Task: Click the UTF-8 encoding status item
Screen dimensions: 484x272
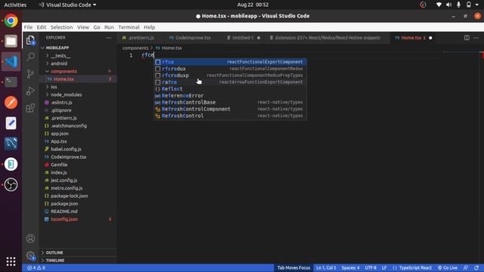Action: pos(371,267)
